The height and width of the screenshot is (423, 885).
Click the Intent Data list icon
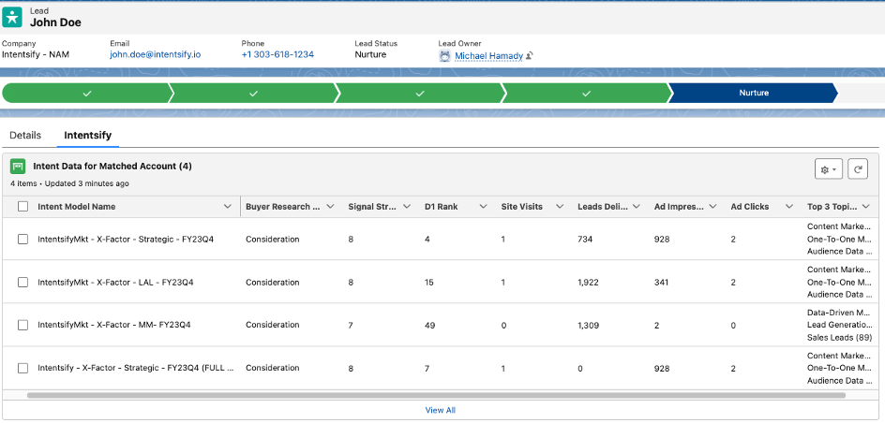click(18, 167)
